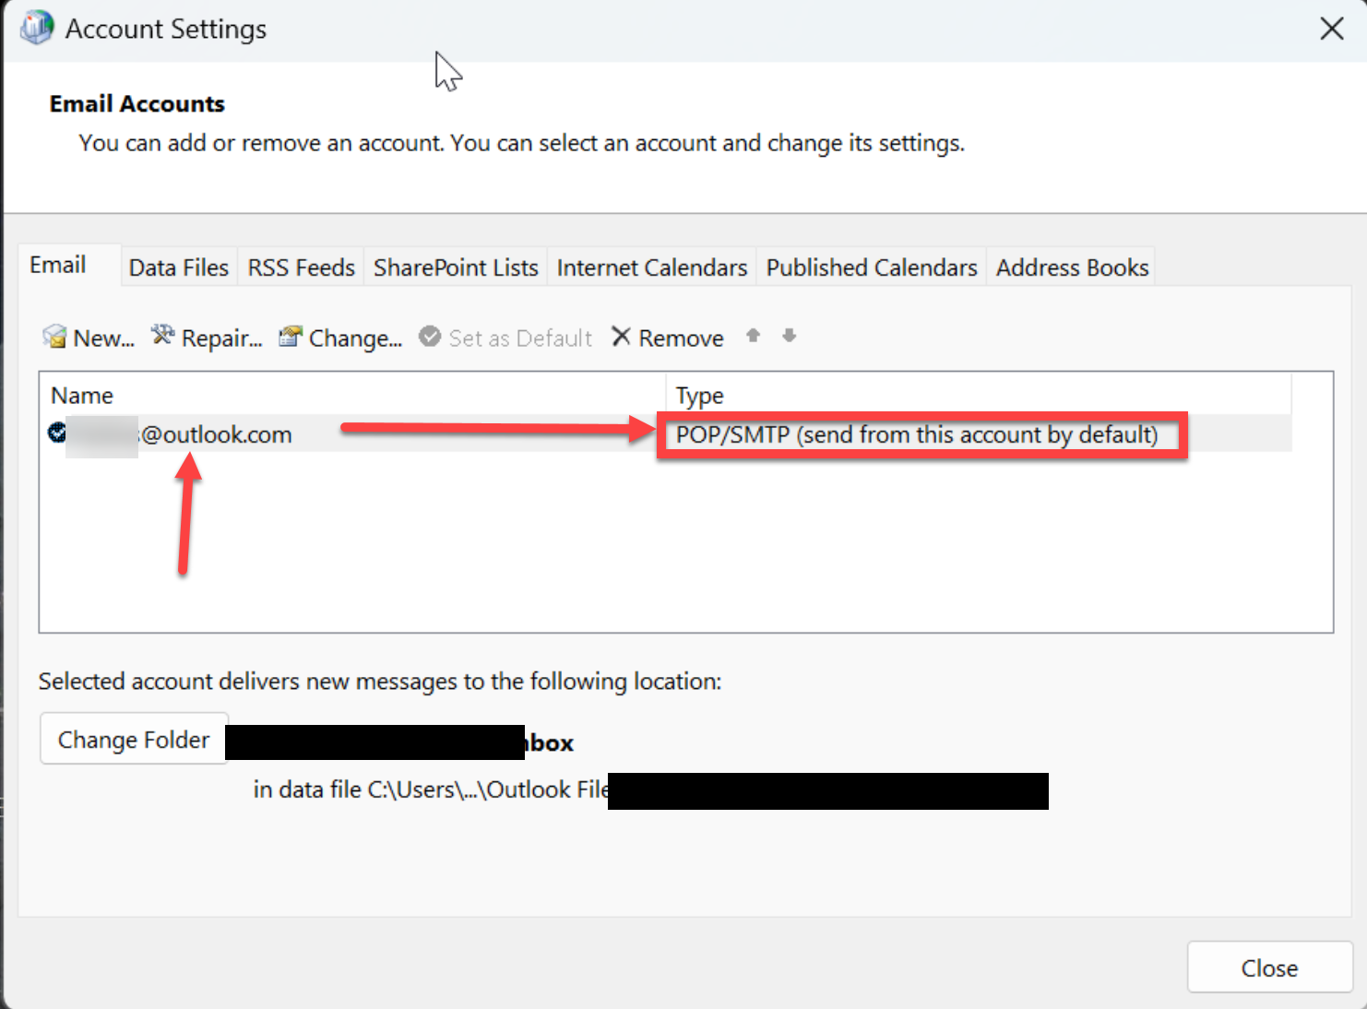Click the Repair tools icon
Screen dimensions: 1367x1009
coord(162,336)
